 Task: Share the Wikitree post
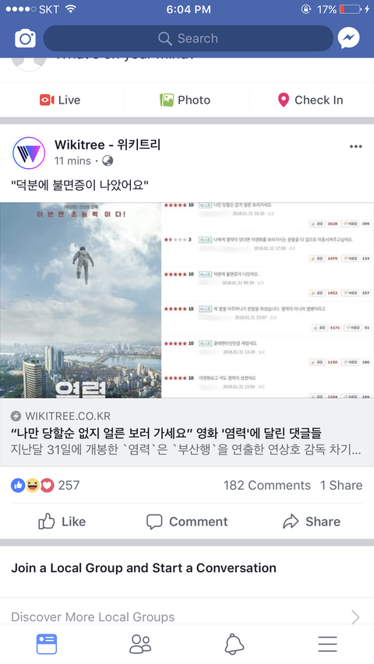312,522
